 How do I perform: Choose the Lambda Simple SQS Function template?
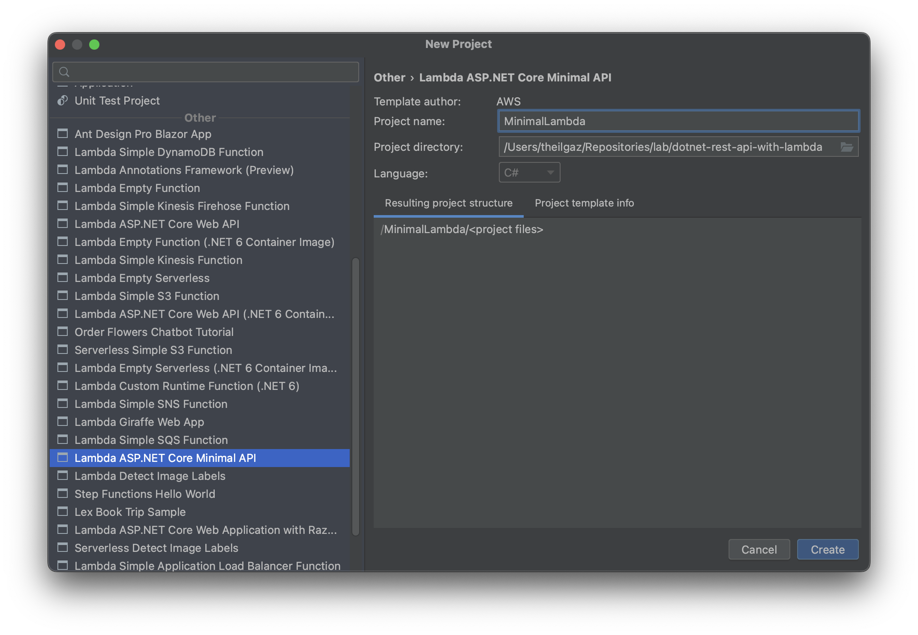click(151, 440)
